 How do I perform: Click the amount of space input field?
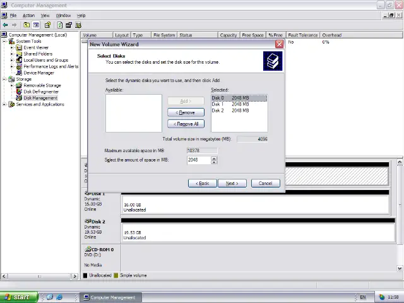[199, 160]
